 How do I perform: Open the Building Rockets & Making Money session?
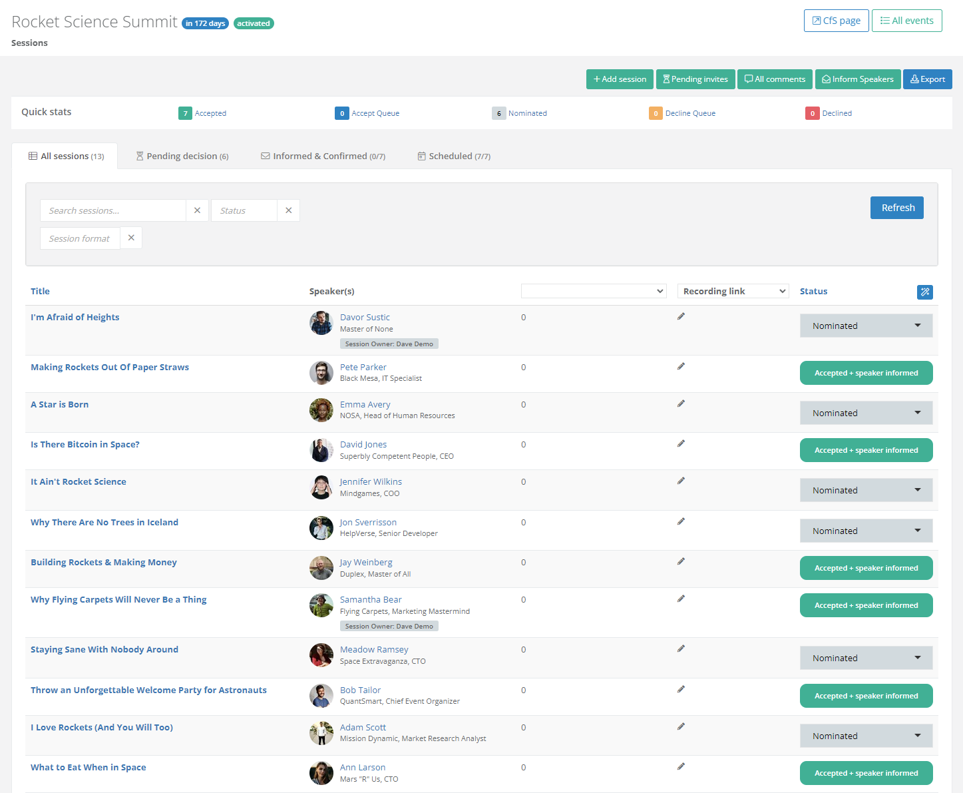pyautogui.click(x=104, y=563)
